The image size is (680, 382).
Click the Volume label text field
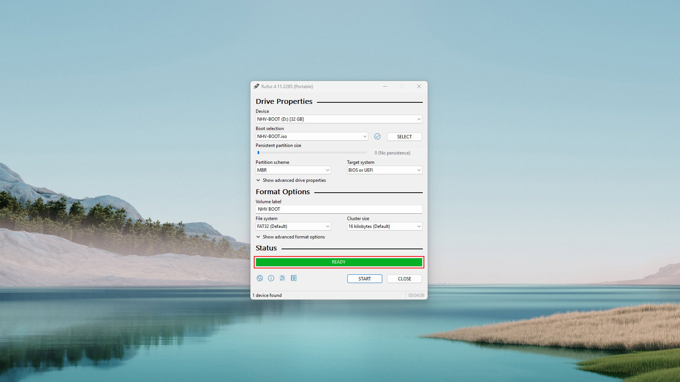coord(338,209)
